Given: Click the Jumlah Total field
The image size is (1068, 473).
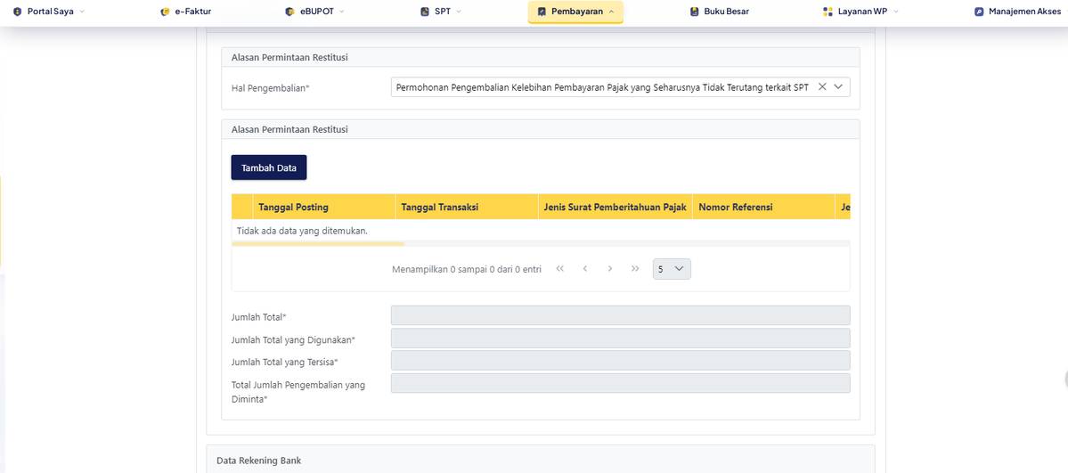Looking at the screenshot, I should click(x=621, y=315).
